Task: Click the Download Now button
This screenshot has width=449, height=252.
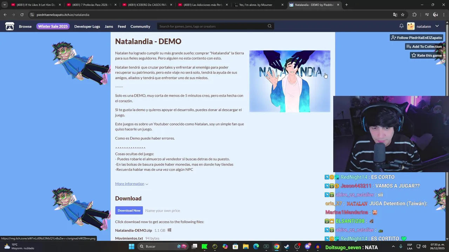Action: tap(129, 210)
